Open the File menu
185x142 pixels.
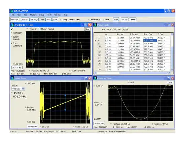tap(13, 15)
